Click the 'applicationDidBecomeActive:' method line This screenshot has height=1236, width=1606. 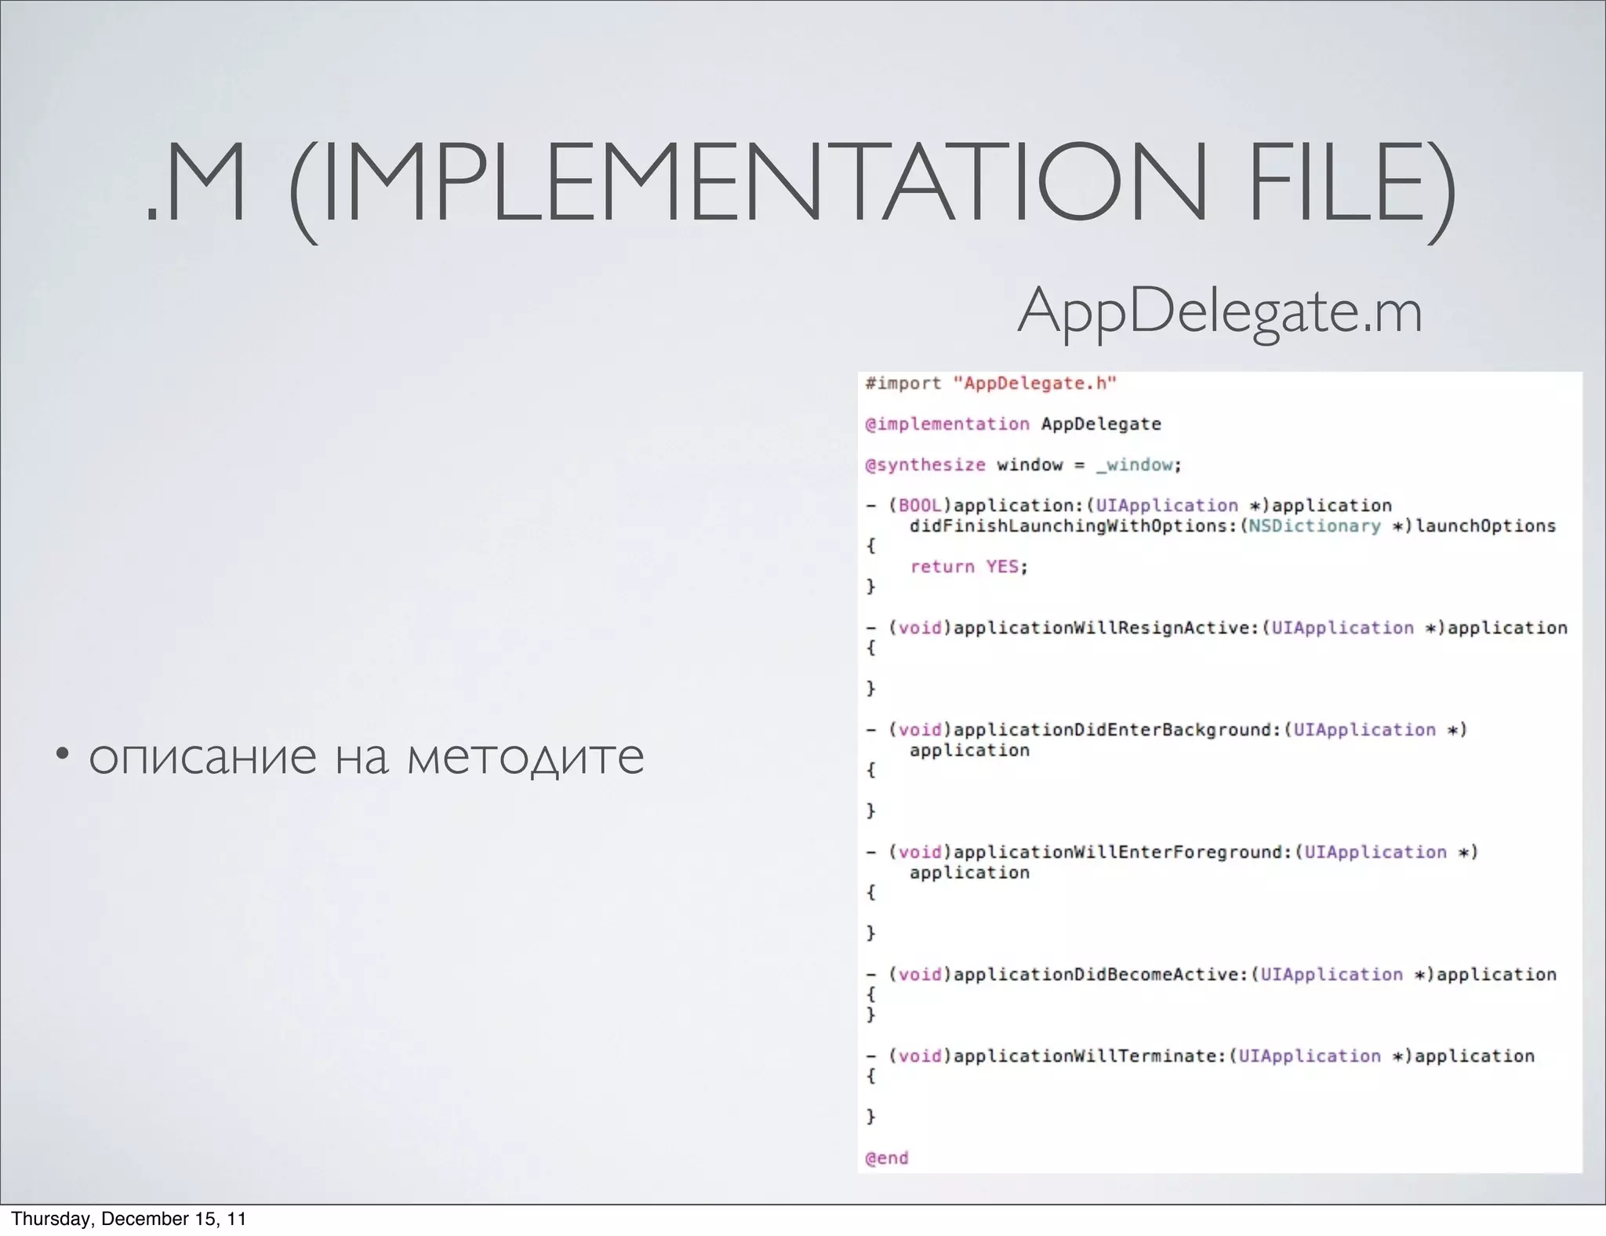[x=1211, y=975]
